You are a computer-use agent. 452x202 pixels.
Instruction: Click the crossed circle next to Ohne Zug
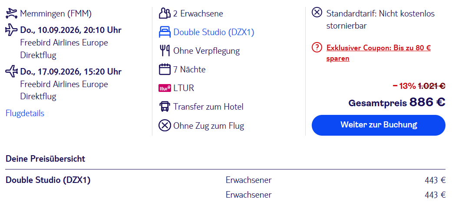(165, 125)
